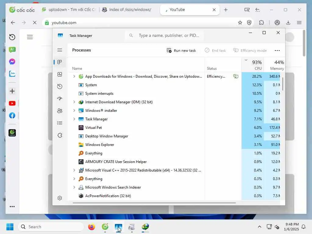The image size is (312, 234).
Task: Open App history icon in Task Manager
Action: pyautogui.click(x=60, y=87)
